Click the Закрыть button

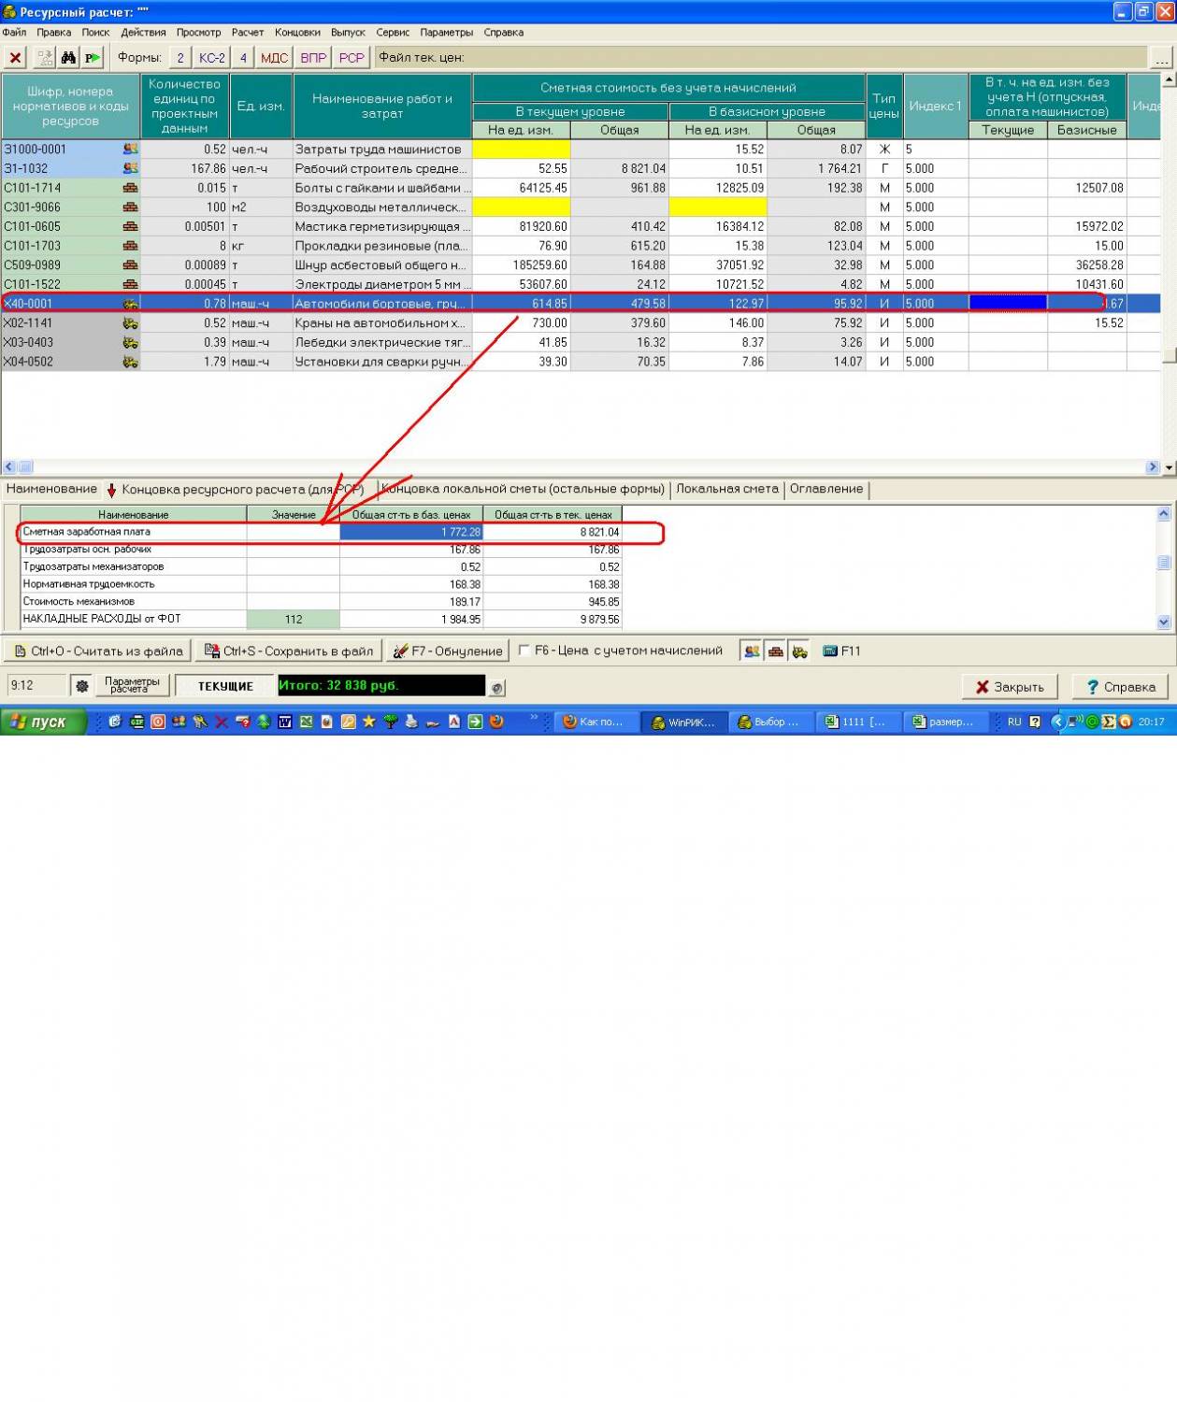point(1010,687)
